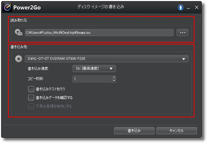Click the コピー枚数: label
This screenshot has width=208, height=144.
tap(35, 79)
